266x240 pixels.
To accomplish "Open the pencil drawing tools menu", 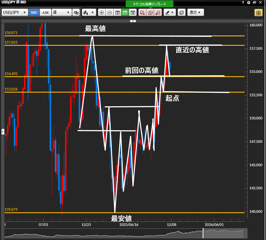I will point(169,13).
